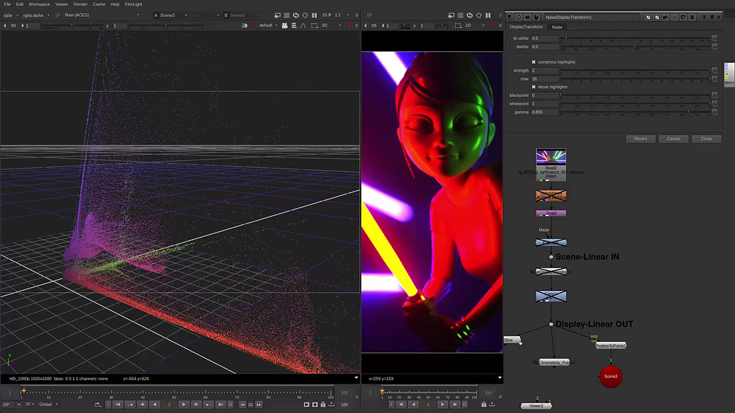Open the Raw (ACES) viewer process dropdown
Image resolution: width=735 pixels, height=413 pixels.
101,15
